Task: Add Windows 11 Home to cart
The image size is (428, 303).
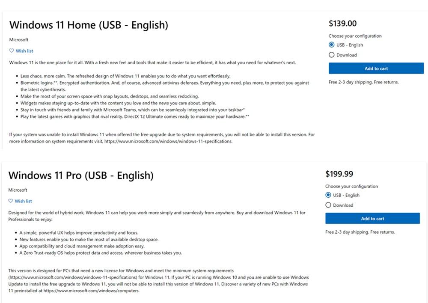Action: click(x=376, y=68)
